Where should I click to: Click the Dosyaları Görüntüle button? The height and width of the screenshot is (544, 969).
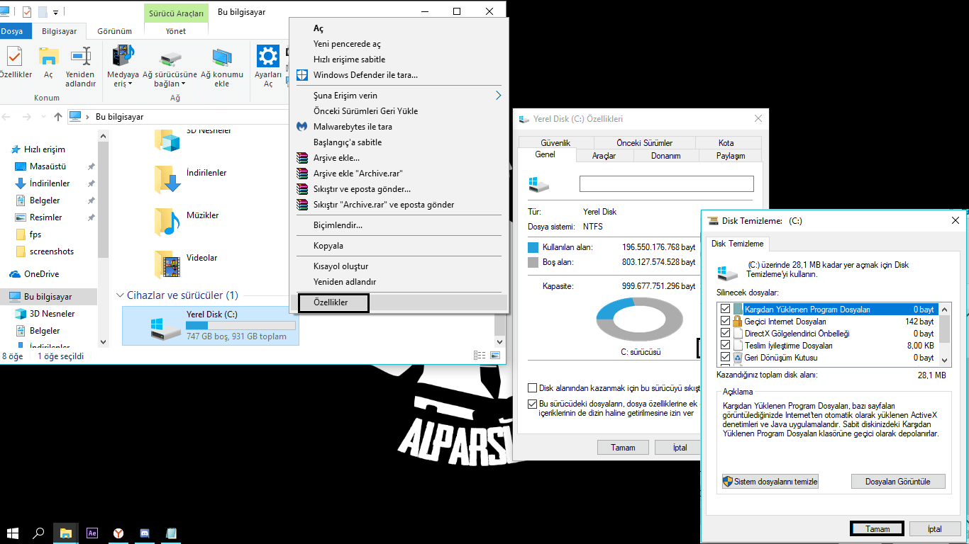click(899, 482)
